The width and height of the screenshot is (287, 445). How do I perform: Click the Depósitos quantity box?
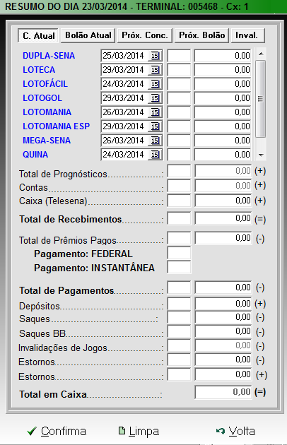(x=179, y=304)
